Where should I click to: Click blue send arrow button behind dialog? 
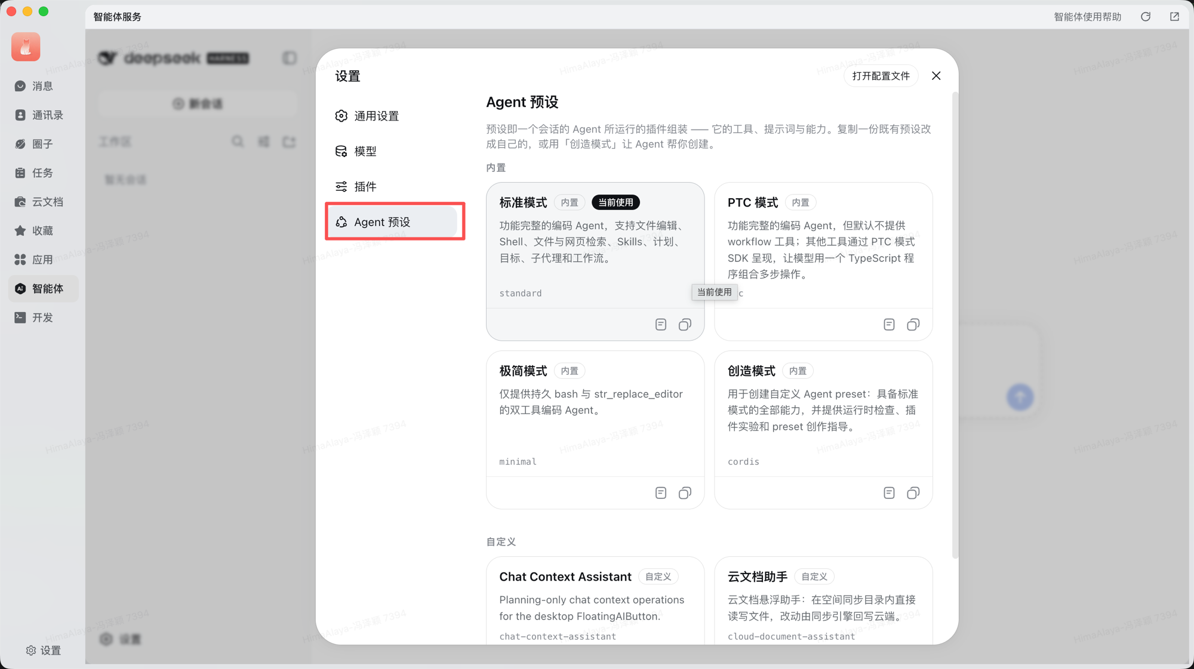(x=1020, y=397)
